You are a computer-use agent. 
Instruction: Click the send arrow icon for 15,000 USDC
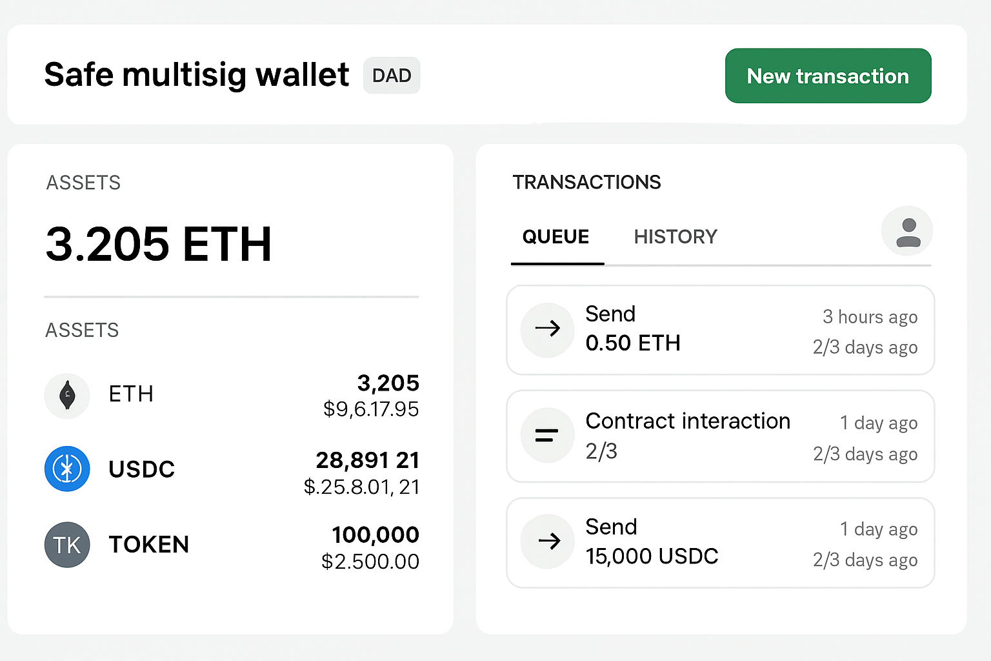tap(547, 542)
